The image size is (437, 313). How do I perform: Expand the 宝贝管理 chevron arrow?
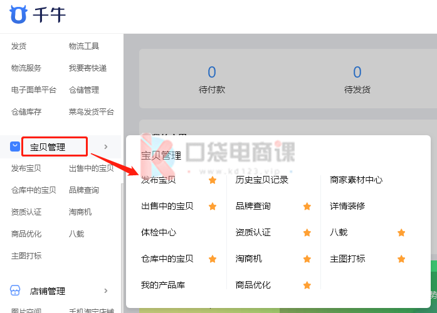(105, 146)
